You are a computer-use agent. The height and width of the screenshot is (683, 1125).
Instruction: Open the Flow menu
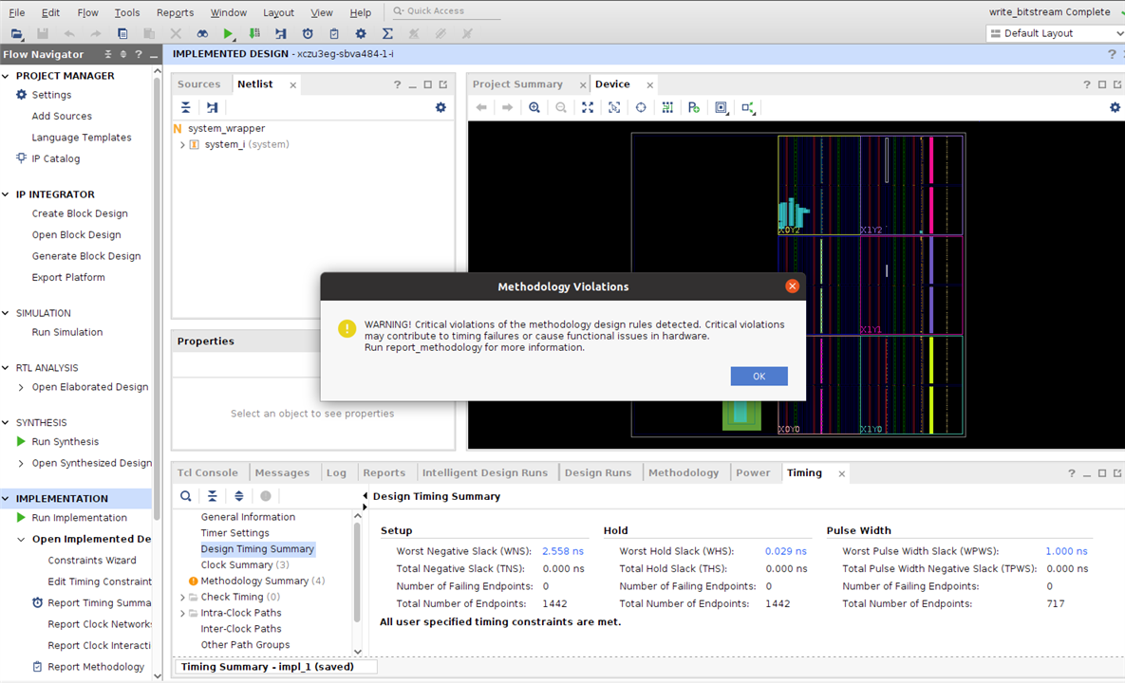(87, 13)
